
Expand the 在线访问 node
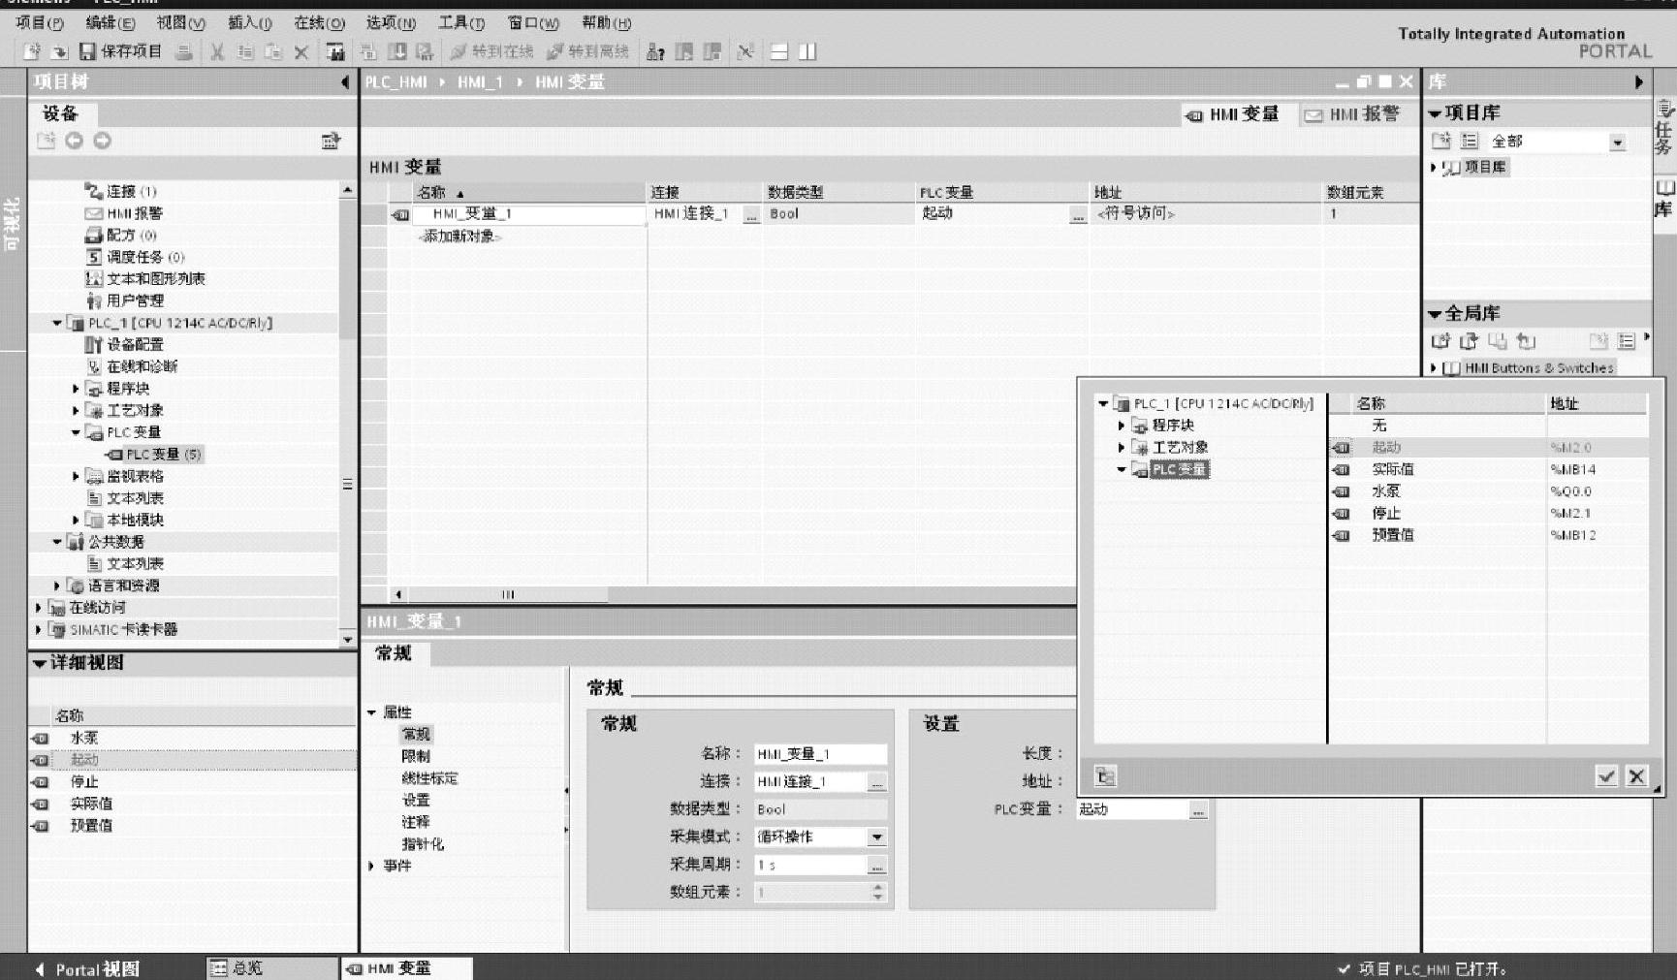point(38,608)
